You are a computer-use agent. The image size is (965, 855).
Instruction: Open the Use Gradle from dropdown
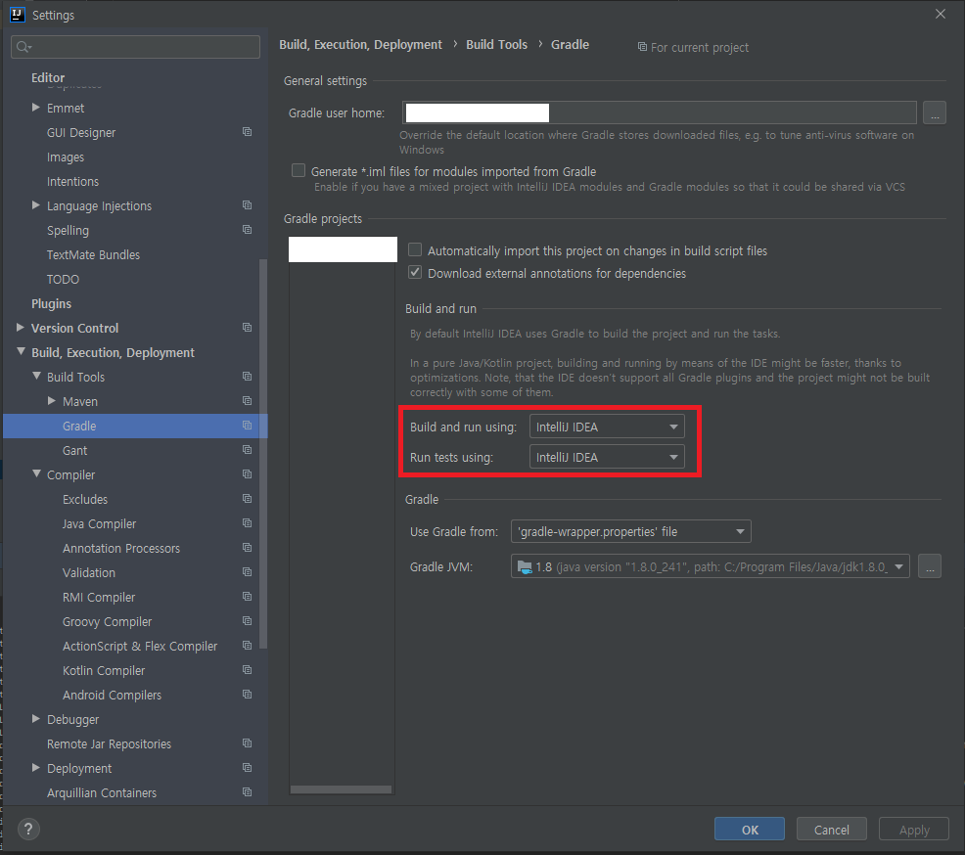631,531
